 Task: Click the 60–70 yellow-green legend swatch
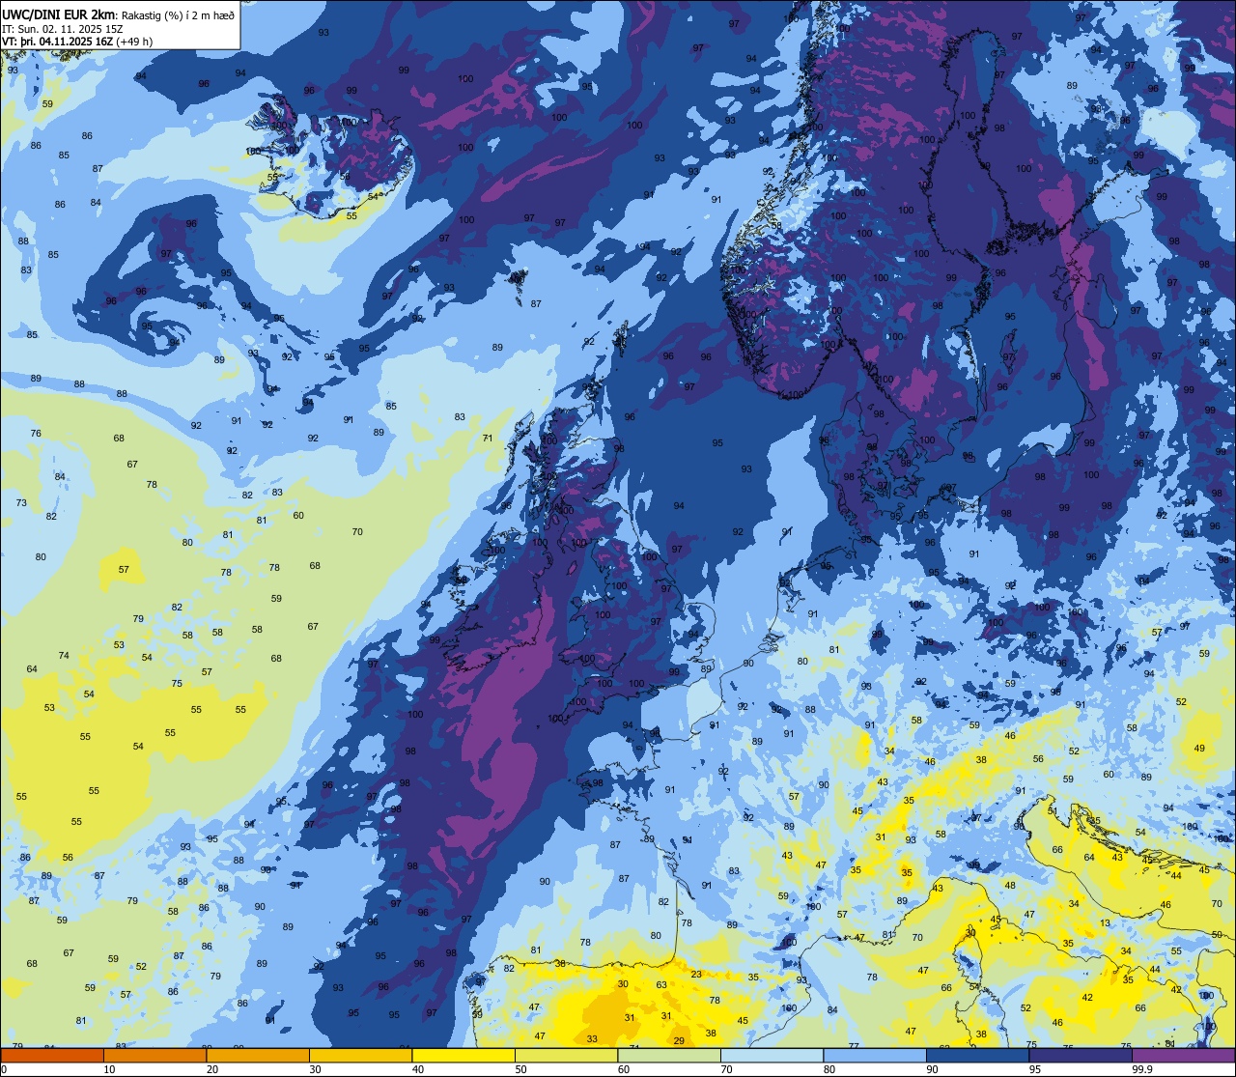click(x=669, y=1056)
